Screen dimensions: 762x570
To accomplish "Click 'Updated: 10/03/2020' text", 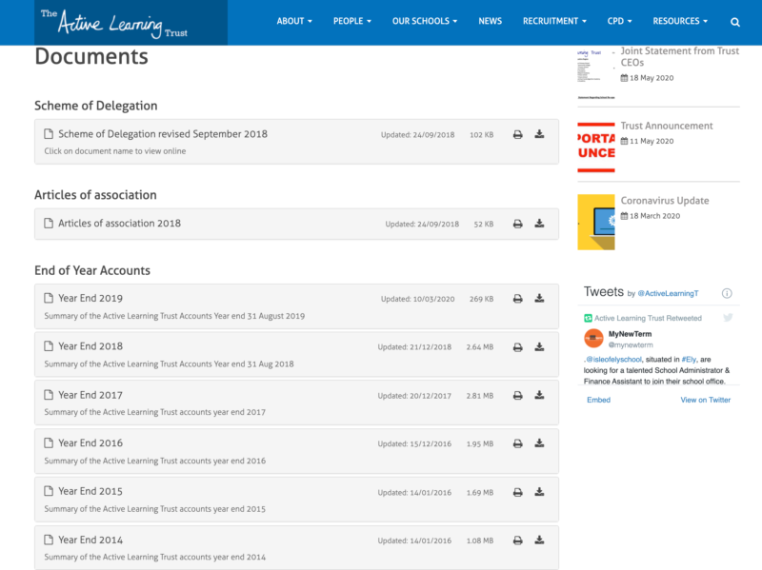I will (x=417, y=299).
